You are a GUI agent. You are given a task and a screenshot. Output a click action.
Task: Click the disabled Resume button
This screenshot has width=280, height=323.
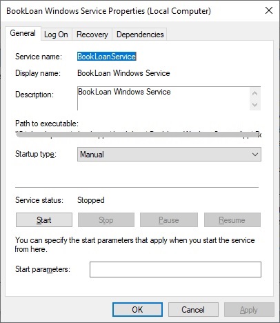tap(232, 220)
